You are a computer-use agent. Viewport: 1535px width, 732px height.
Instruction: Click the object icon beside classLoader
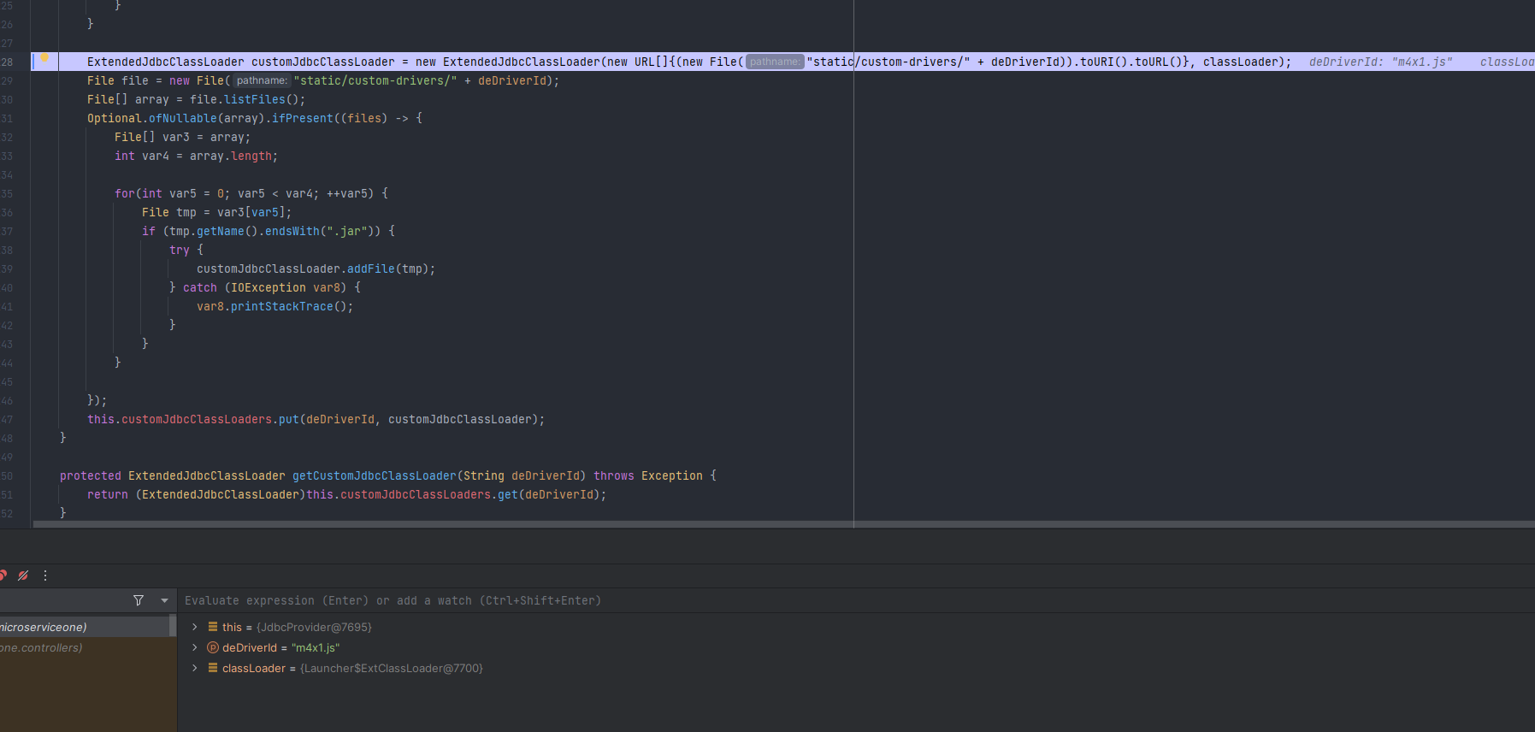[213, 668]
